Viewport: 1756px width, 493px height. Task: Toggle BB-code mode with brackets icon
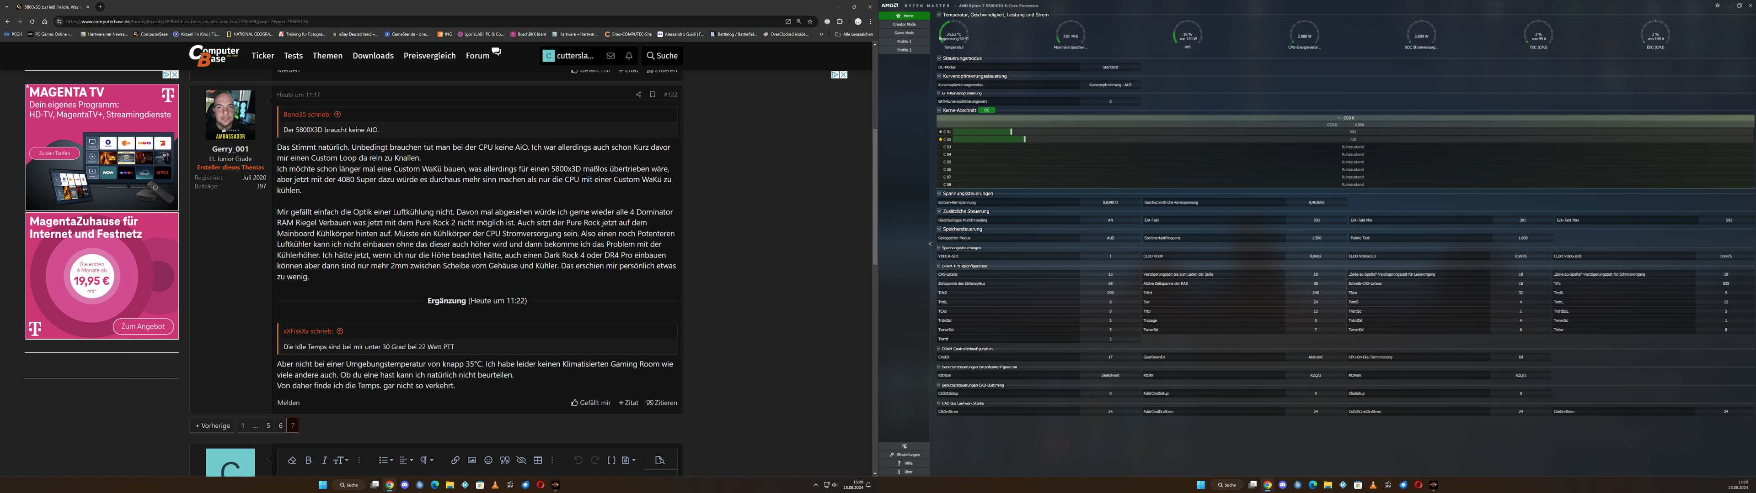pos(611,460)
